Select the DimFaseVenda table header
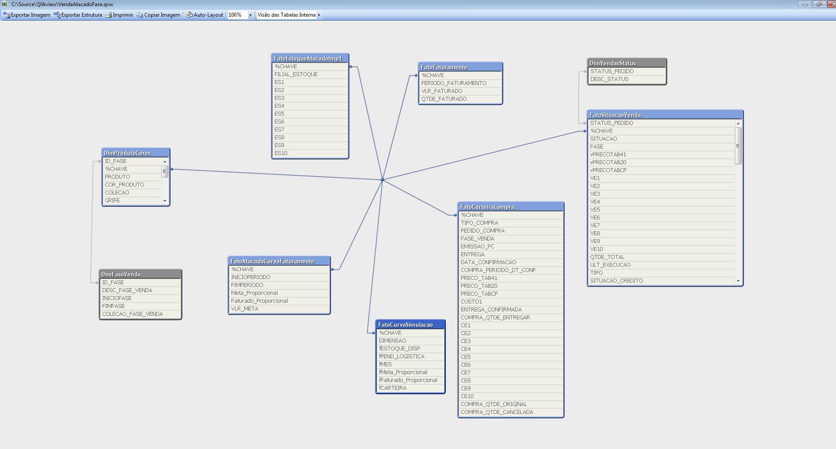 [140, 274]
